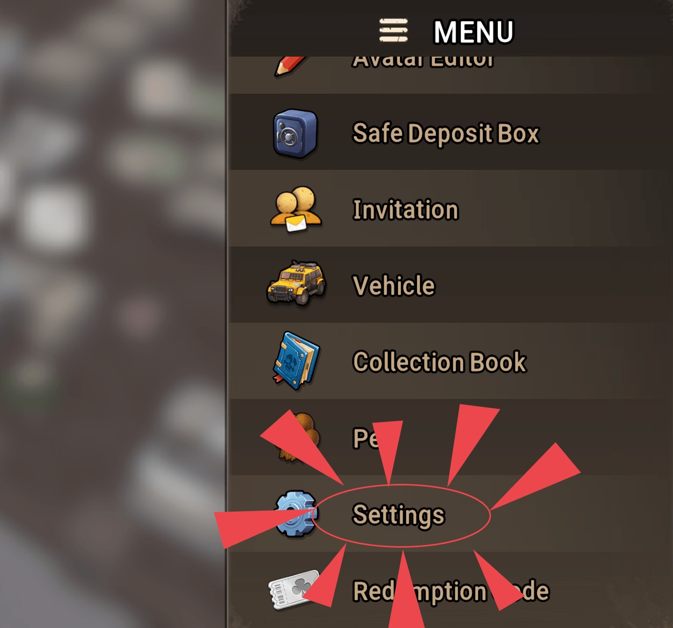The width and height of the screenshot is (673, 628).
Task: Open Collection Book text entry
Action: coord(440,362)
